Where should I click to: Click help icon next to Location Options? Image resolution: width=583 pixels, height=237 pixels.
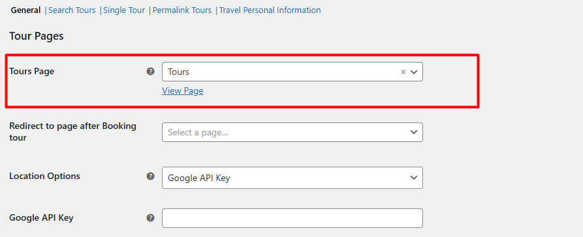pos(150,176)
